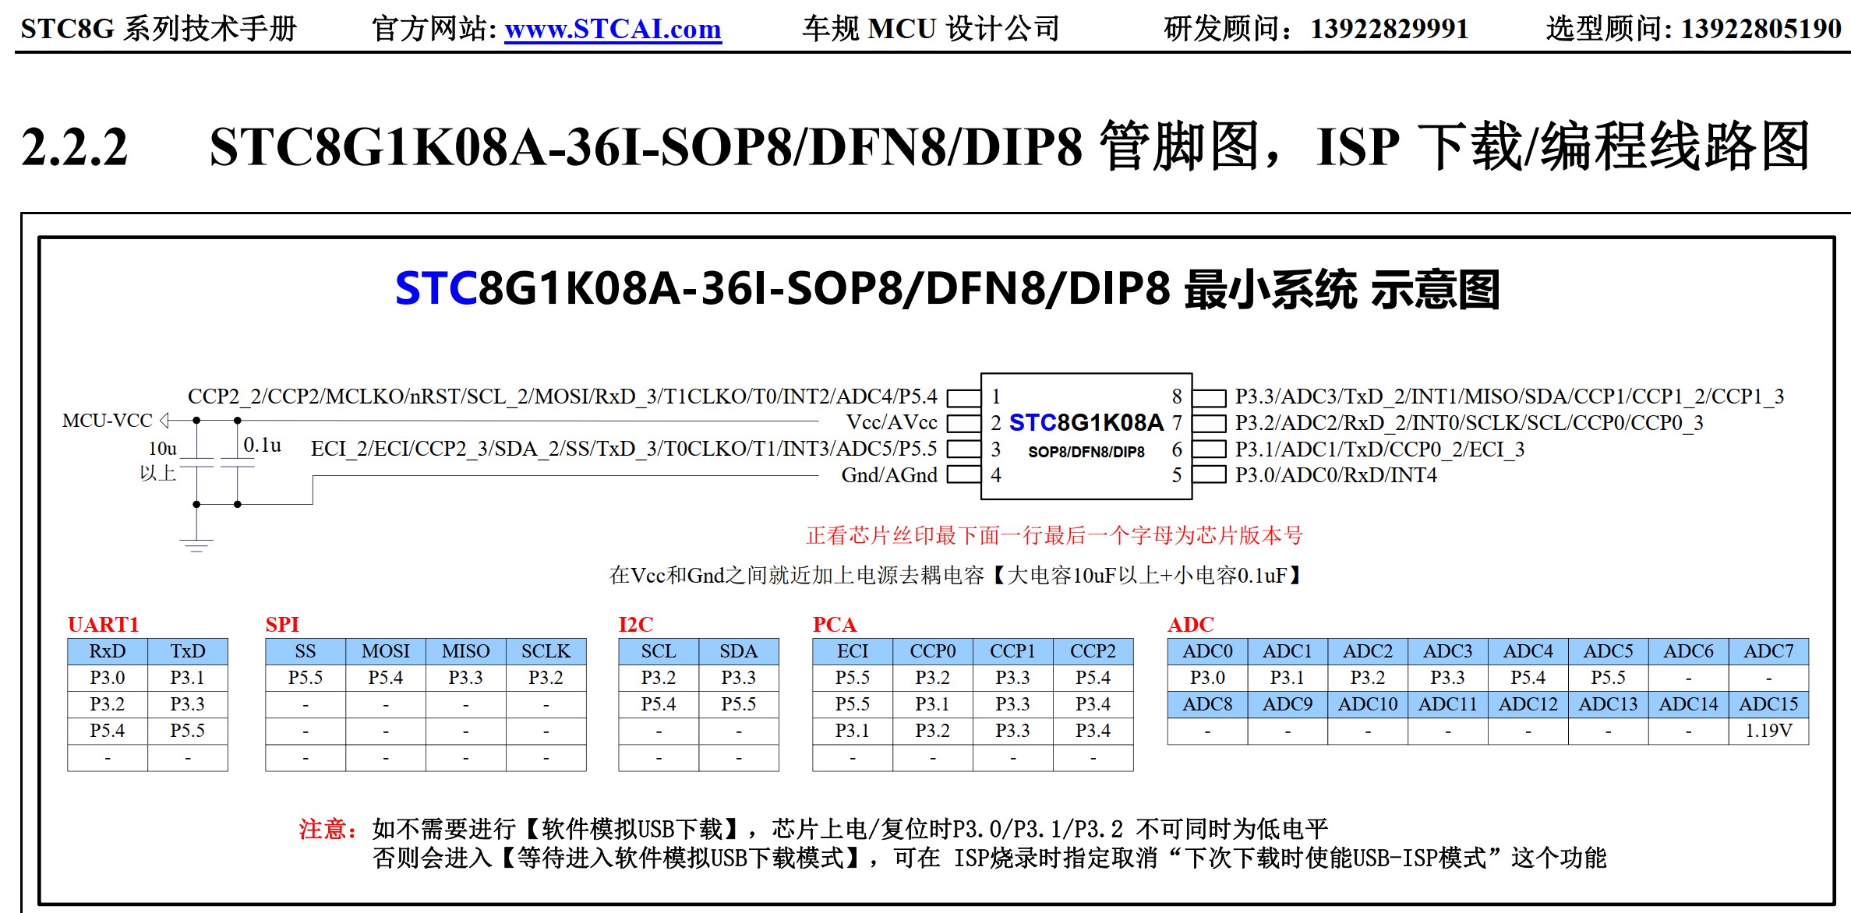
Task: Select the pin 8 label starting with P3.3/ADC3
Action: (x=1510, y=397)
